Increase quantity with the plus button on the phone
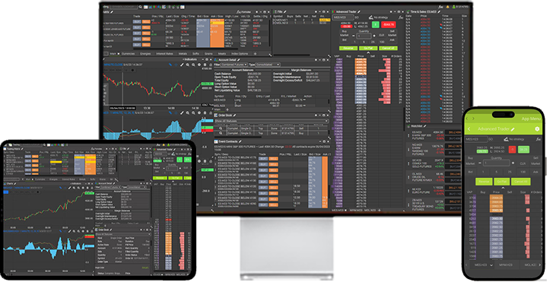 tap(513, 163)
